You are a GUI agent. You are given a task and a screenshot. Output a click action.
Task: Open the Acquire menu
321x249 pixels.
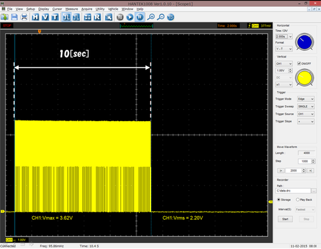(x=87, y=9)
